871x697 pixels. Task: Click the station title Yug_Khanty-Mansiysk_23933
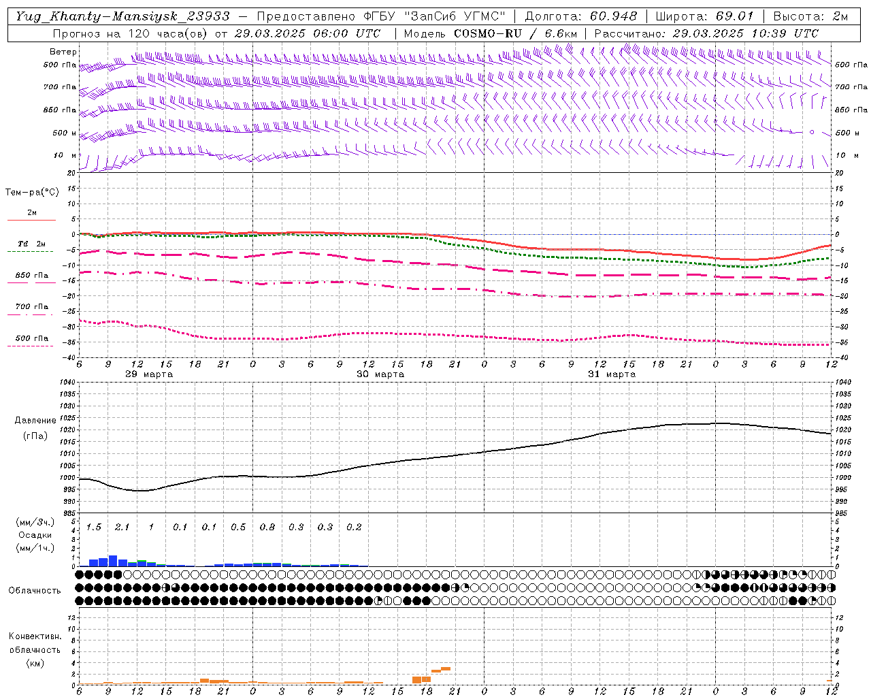(122, 16)
